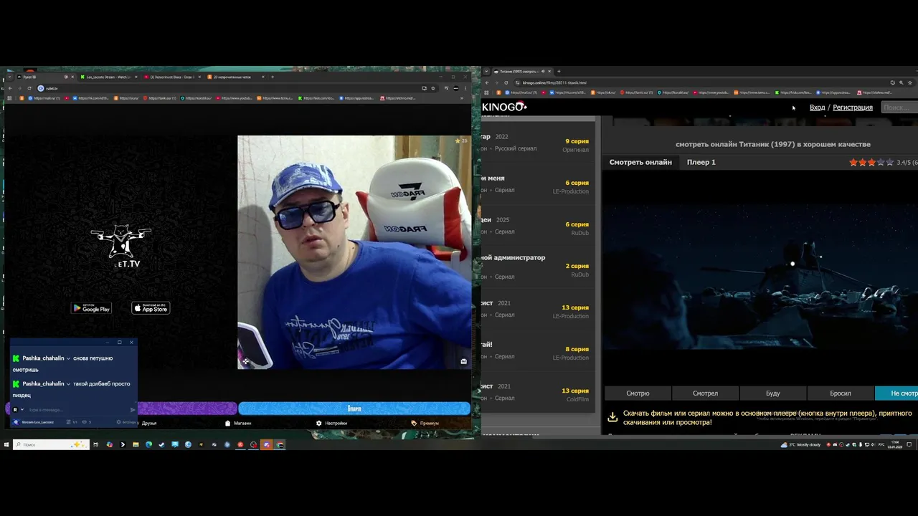
Task: Open Магазин in rulet.tv bottom menu
Action: 238,423
